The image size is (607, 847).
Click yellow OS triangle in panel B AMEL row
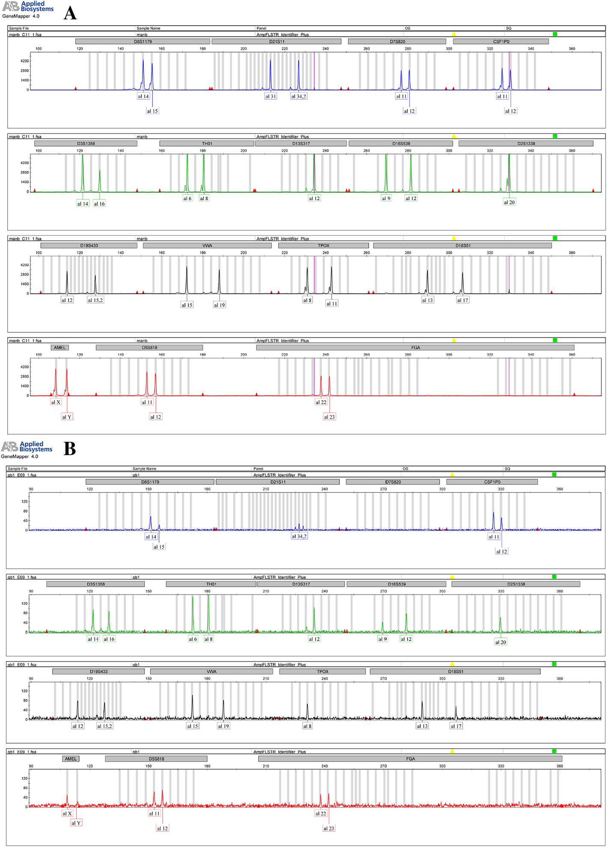(x=452, y=752)
